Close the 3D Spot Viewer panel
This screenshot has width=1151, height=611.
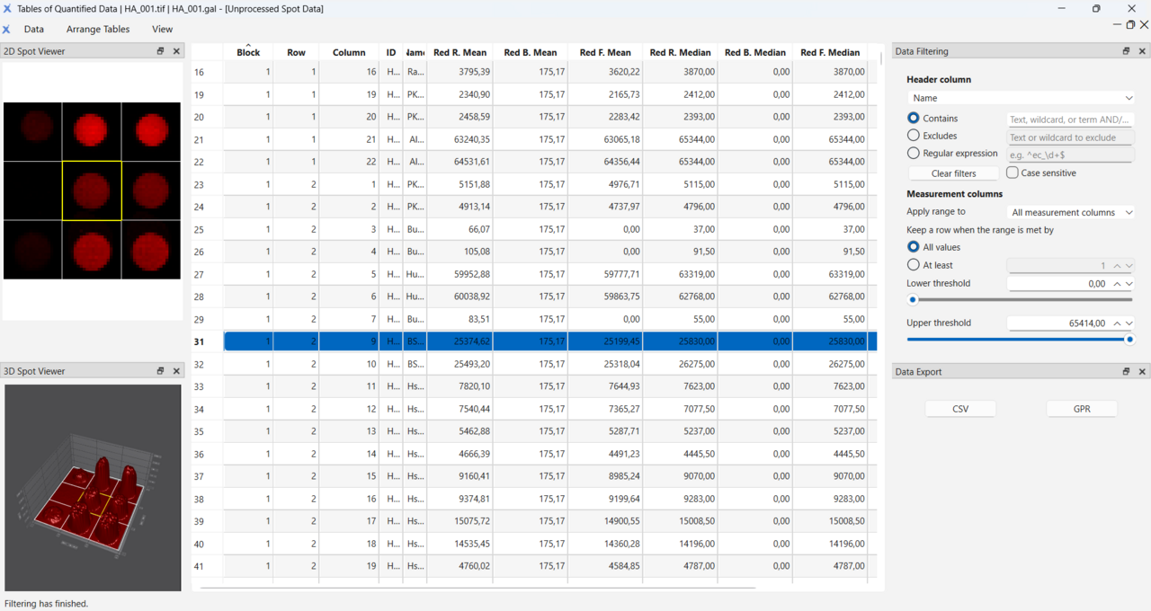pyautogui.click(x=176, y=371)
